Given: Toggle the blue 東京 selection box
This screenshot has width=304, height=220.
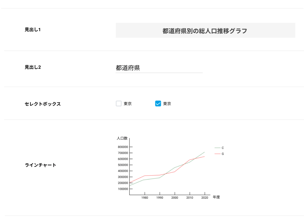Looking at the screenshot, I should click(158, 103).
